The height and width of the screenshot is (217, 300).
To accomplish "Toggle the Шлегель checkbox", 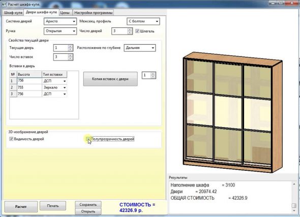I will (137, 31).
